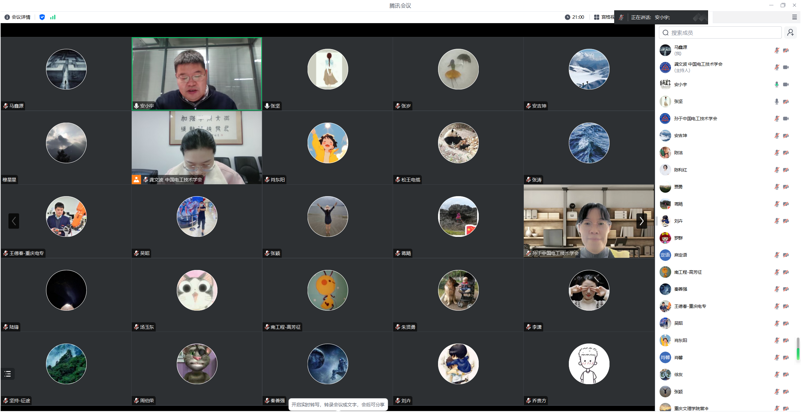Open 会议详情 meeting details
The height and width of the screenshot is (412, 801).
[21, 17]
